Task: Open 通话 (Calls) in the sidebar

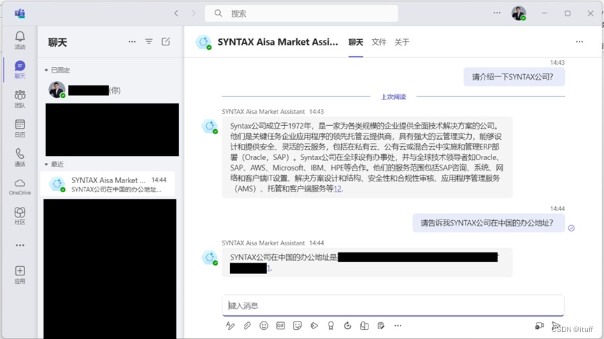Action: click(x=20, y=157)
